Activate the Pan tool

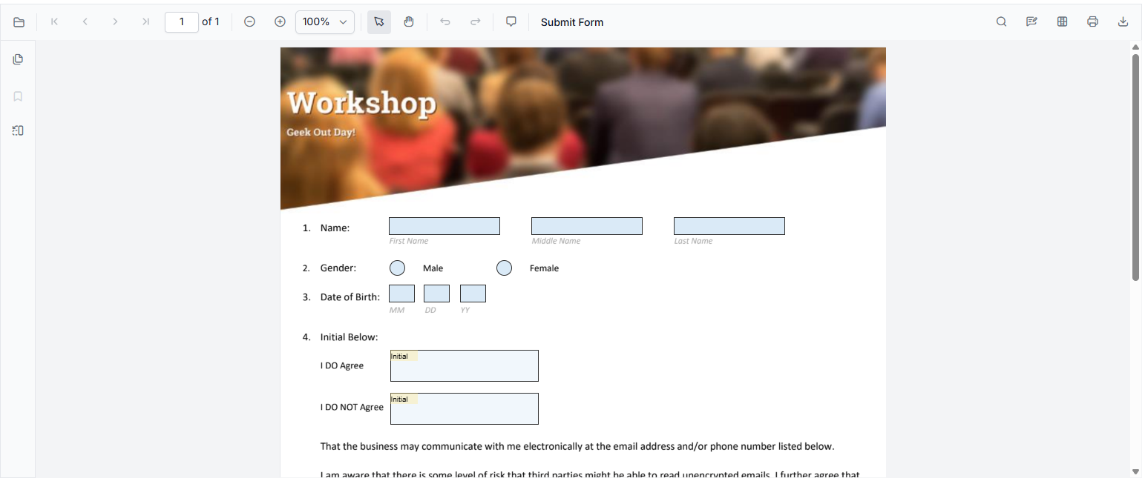click(x=409, y=21)
